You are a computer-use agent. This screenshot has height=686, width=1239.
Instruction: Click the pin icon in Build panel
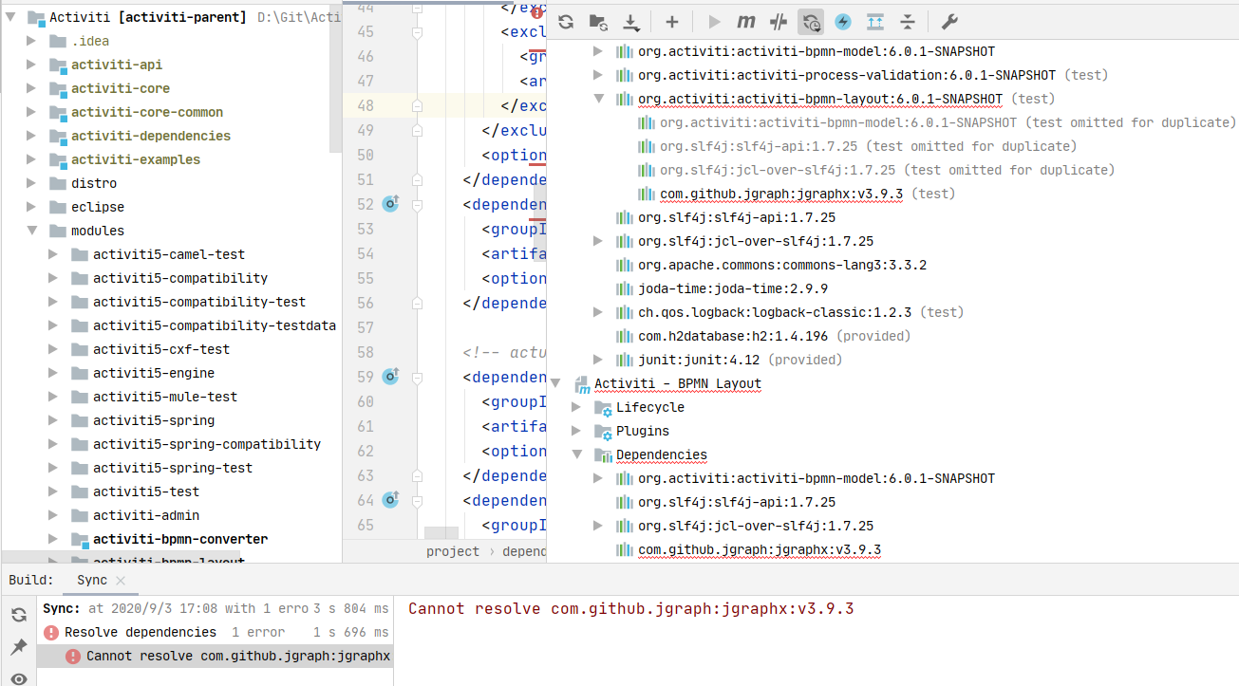click(18, 647)
